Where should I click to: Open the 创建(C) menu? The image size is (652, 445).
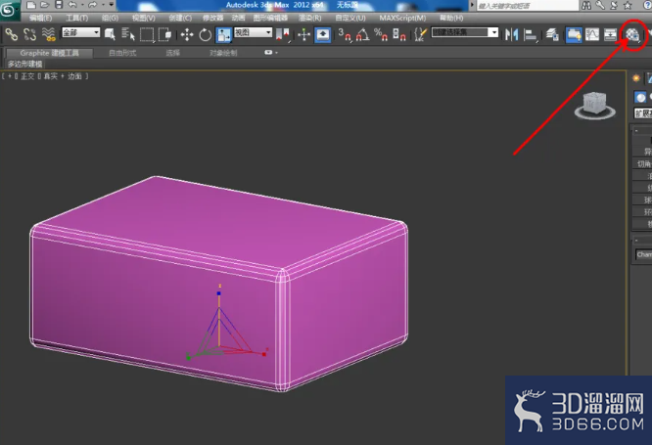[180, 18]
